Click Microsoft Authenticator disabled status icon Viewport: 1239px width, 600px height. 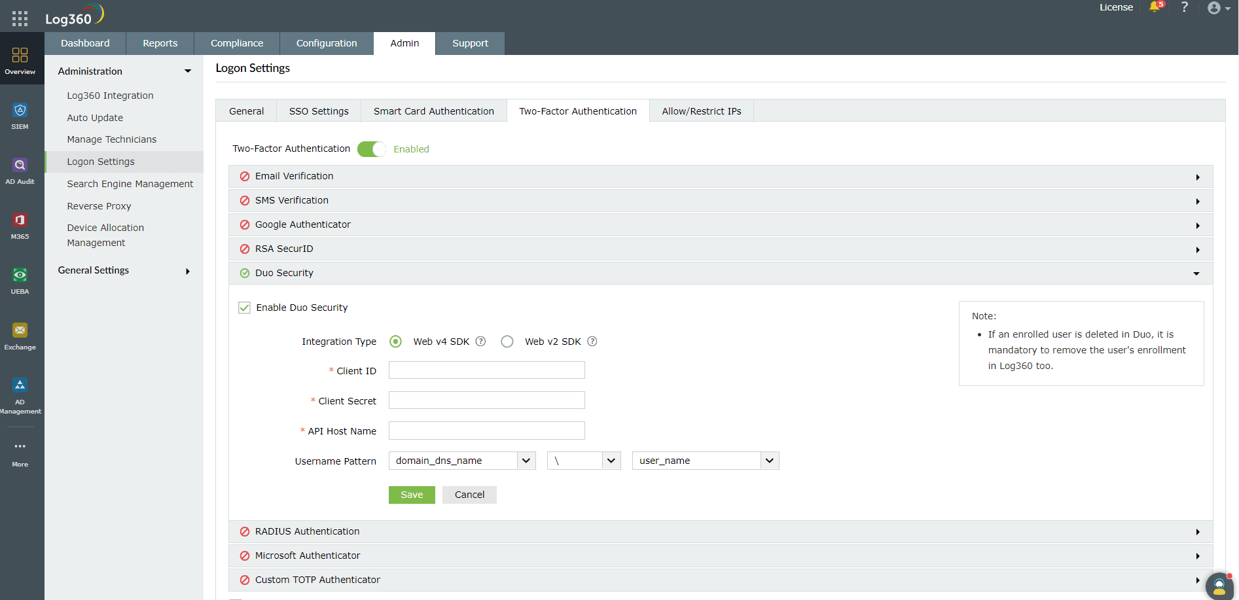[245, 556]
